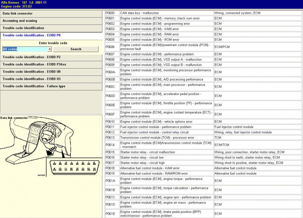Open Trouble code identification - EOBD P34xx
The height and width of the screenshot is (218, 303).
coord(51,64)
